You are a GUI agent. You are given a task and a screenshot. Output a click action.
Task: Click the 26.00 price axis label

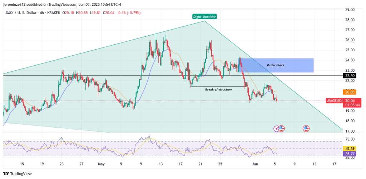pyautogui.click(x=350, y=40)
